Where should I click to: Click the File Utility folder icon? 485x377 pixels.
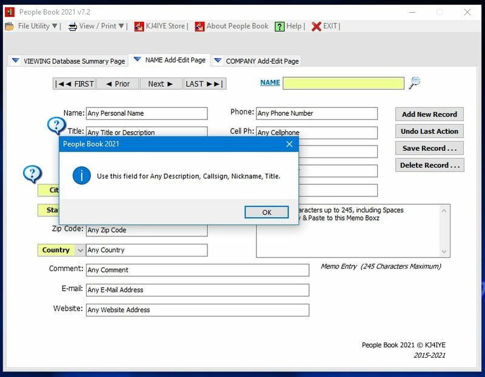(x=9, y=27)
